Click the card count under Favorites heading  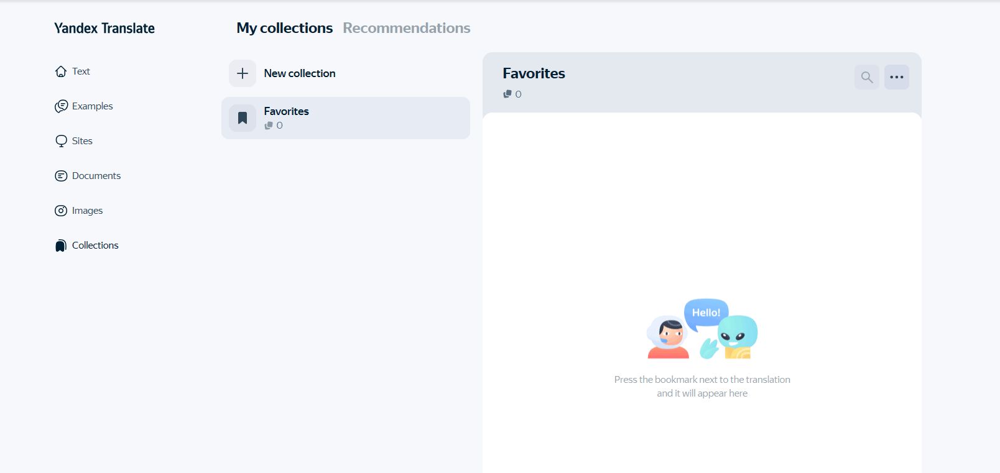tap(512, 94)
